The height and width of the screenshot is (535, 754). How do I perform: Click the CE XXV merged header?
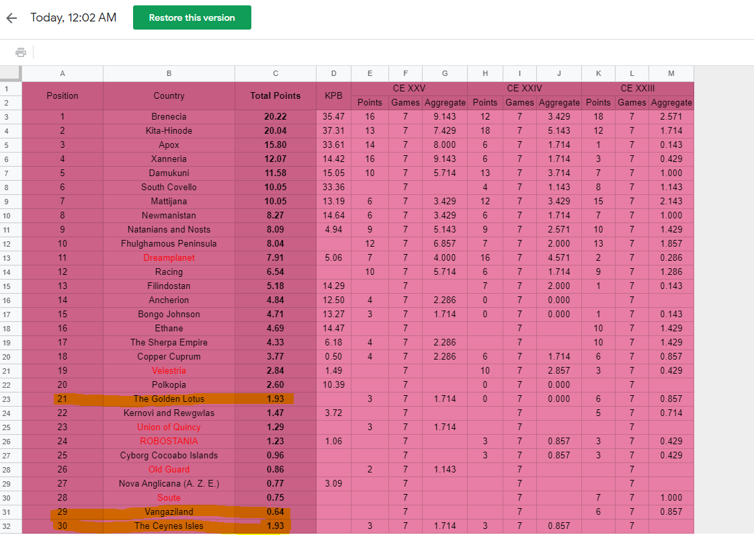coord(409,89)
